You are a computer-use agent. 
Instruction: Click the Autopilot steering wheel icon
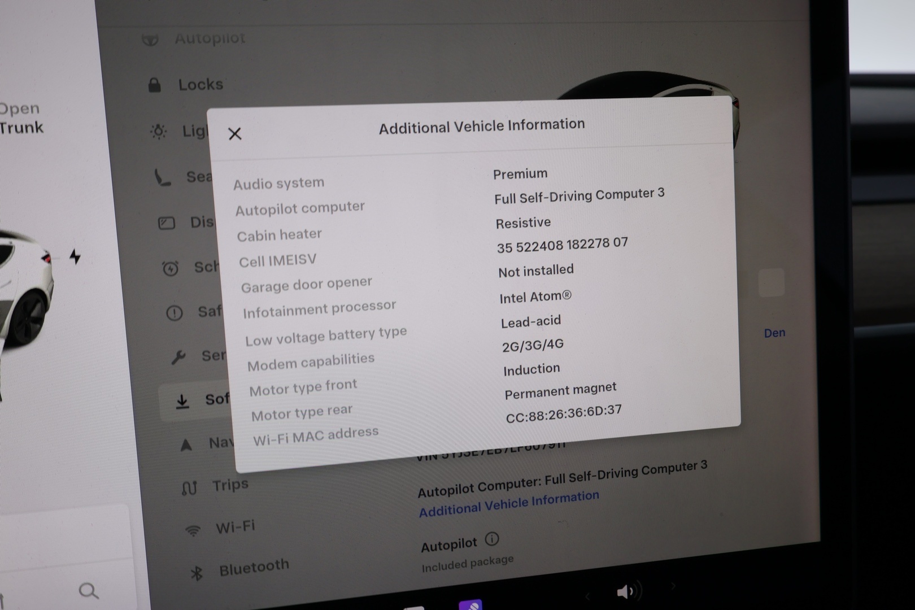coord(150,40)
